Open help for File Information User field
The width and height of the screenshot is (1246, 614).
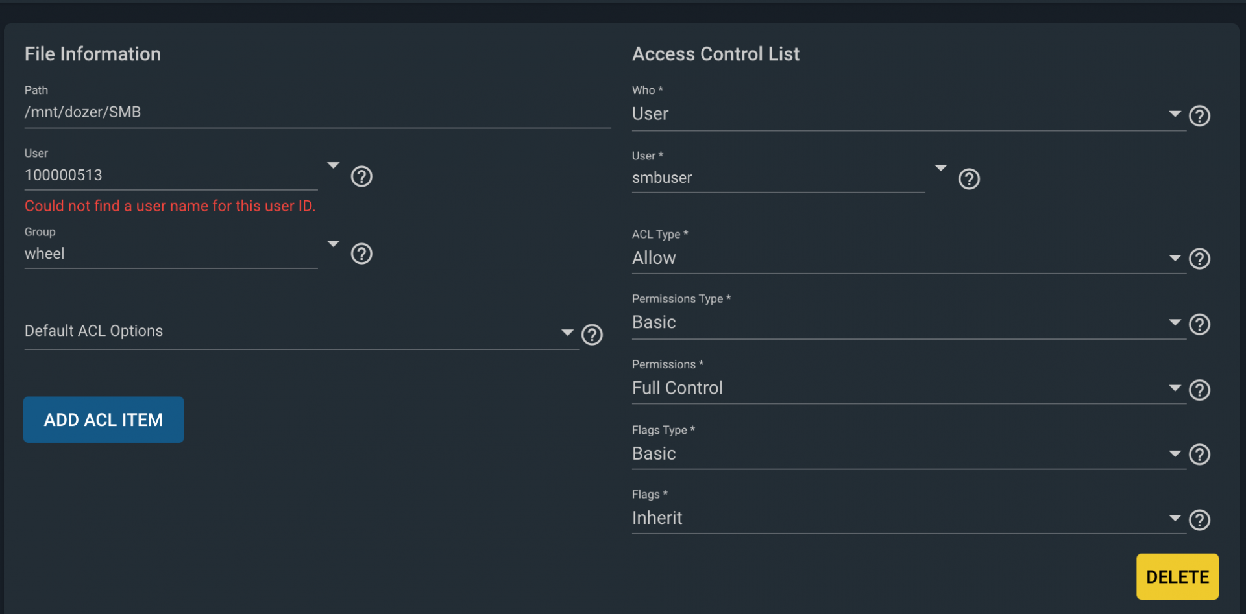click(x=361, y=176)
